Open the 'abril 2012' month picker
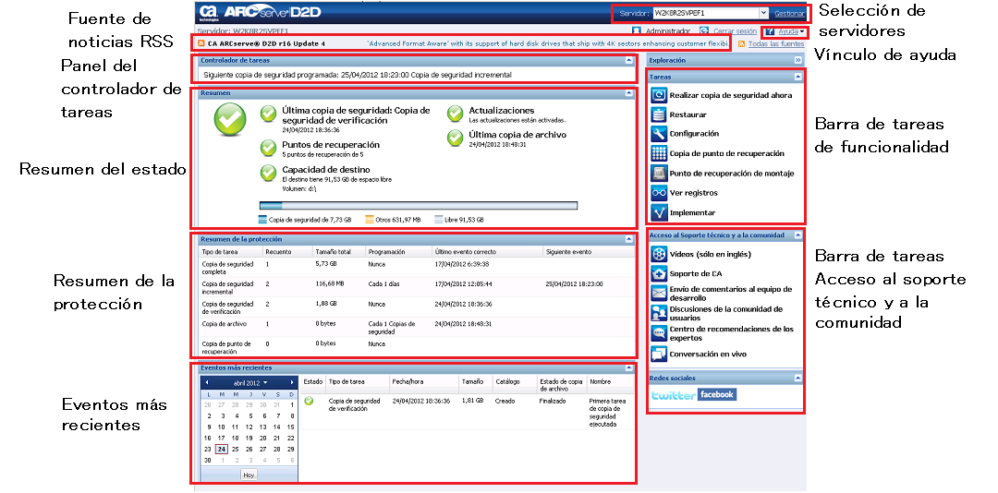This screenshot has height=493, width=998. tap(250, 382)
